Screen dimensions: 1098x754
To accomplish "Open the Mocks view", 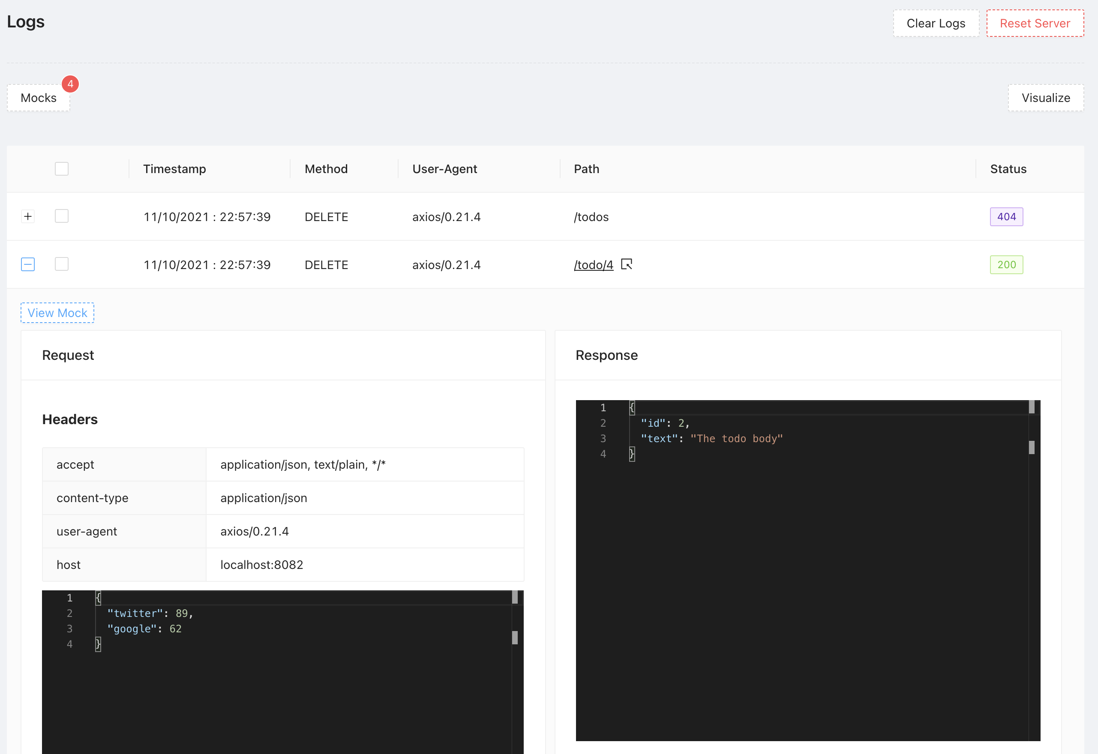I will point(38,98).
